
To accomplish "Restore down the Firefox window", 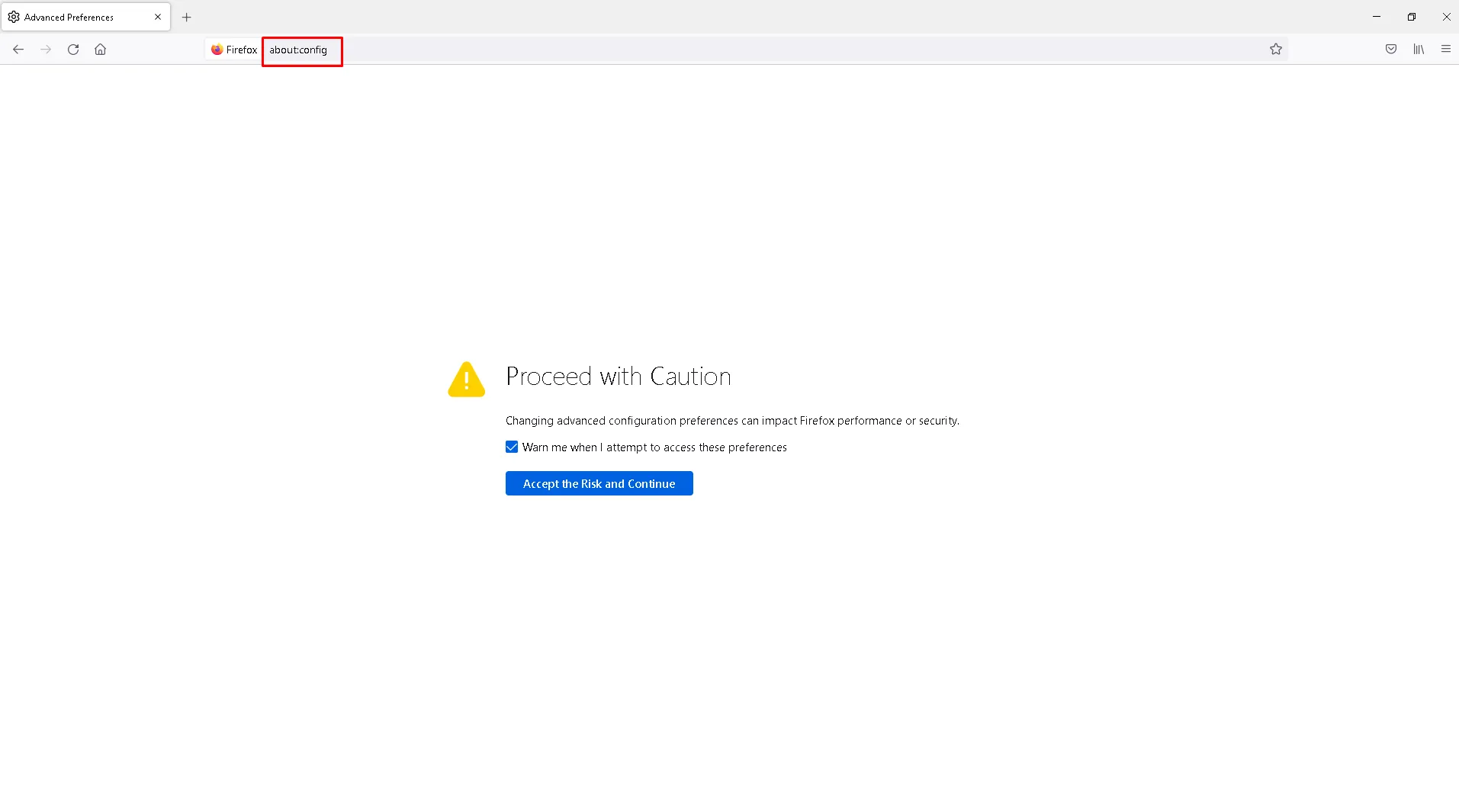I will coord(1412,17).
